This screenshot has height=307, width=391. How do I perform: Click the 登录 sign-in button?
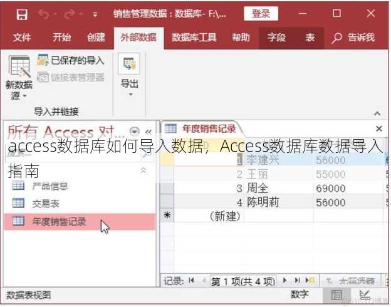pyautogui.click(x=261, y=13)
